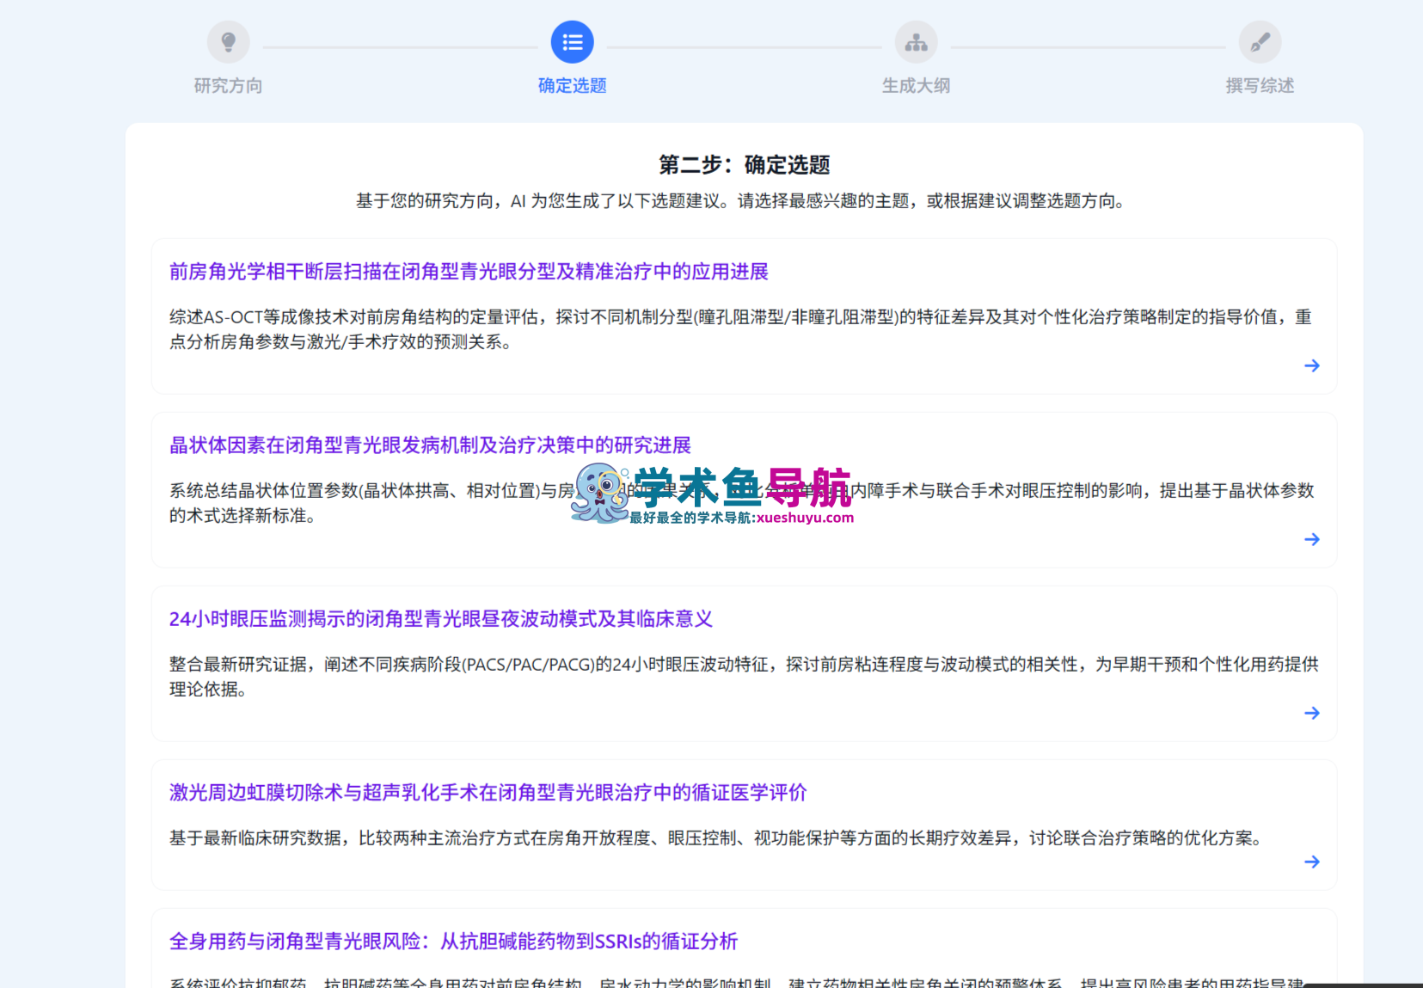Viewport: 1423px width, 988px height.
Task: Click the arrow on the AS-OCT topic card
Action: [x=1312, y=365]
